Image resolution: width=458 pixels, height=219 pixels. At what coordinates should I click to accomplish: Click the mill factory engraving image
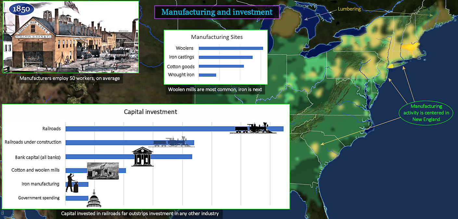[x=103, y=171]
